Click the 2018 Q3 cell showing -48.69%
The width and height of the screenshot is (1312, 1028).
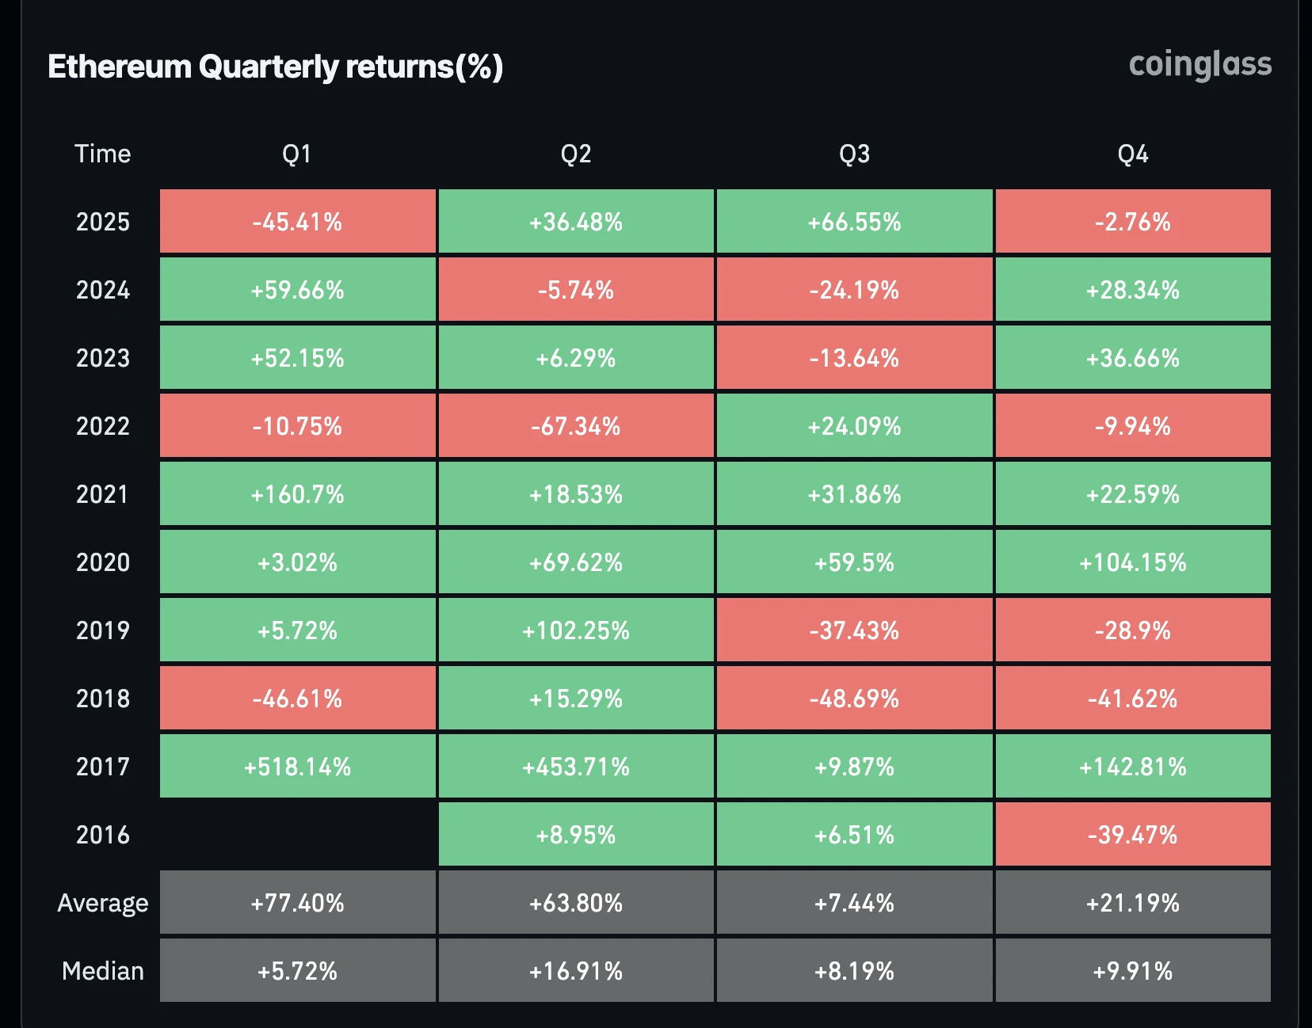pos(854,699)
